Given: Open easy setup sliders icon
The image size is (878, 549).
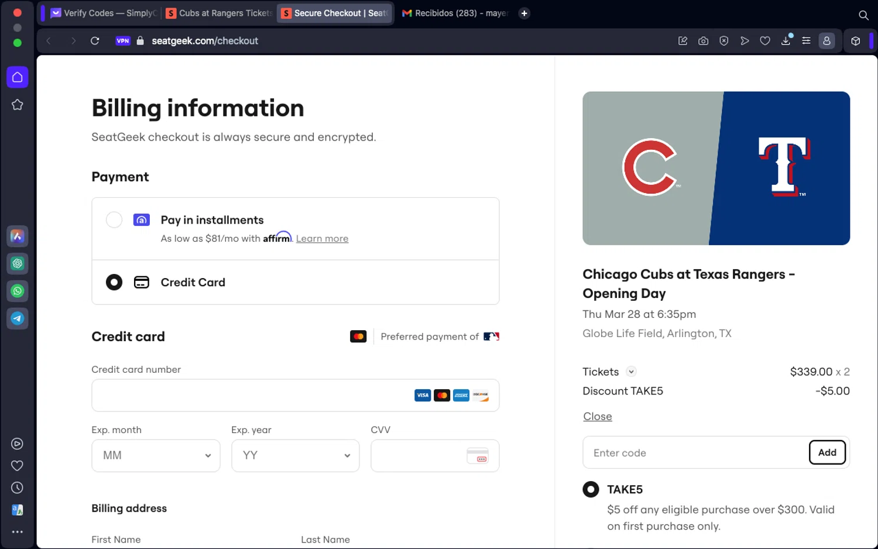Looking at the screenshot, I should click(x=806, y=41).
